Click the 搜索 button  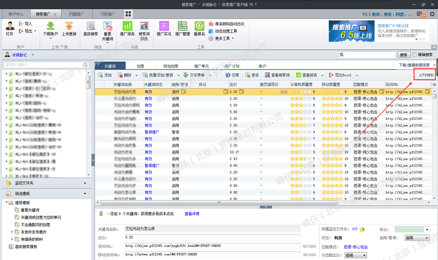(x=404, y=55)
